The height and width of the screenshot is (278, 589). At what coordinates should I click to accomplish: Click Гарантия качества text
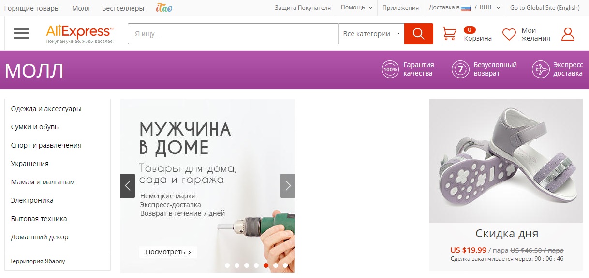coord(419,69)
